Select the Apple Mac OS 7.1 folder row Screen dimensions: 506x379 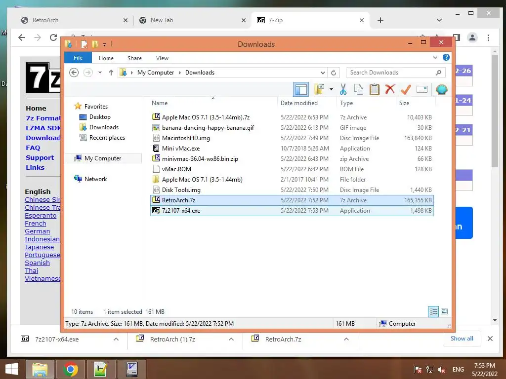pos(292,180)
